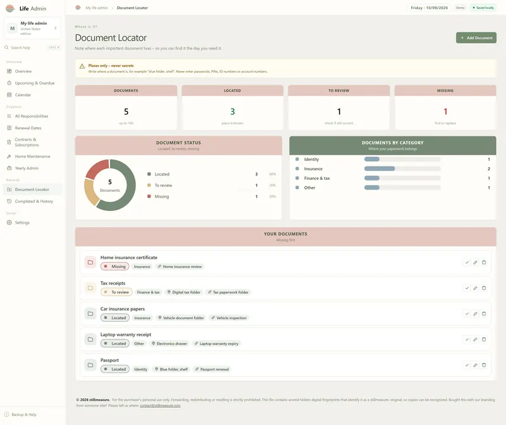
Task: Click the Demo badge in header
Action: (x=460, y=8)
